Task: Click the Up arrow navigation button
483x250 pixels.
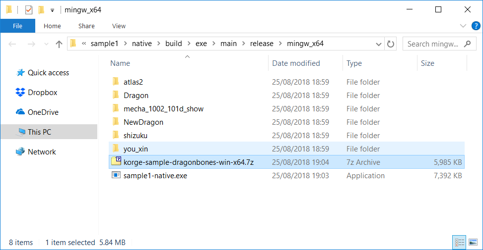Action: (x=59, y=44)
